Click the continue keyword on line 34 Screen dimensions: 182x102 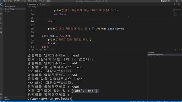(x=60, y=14)
